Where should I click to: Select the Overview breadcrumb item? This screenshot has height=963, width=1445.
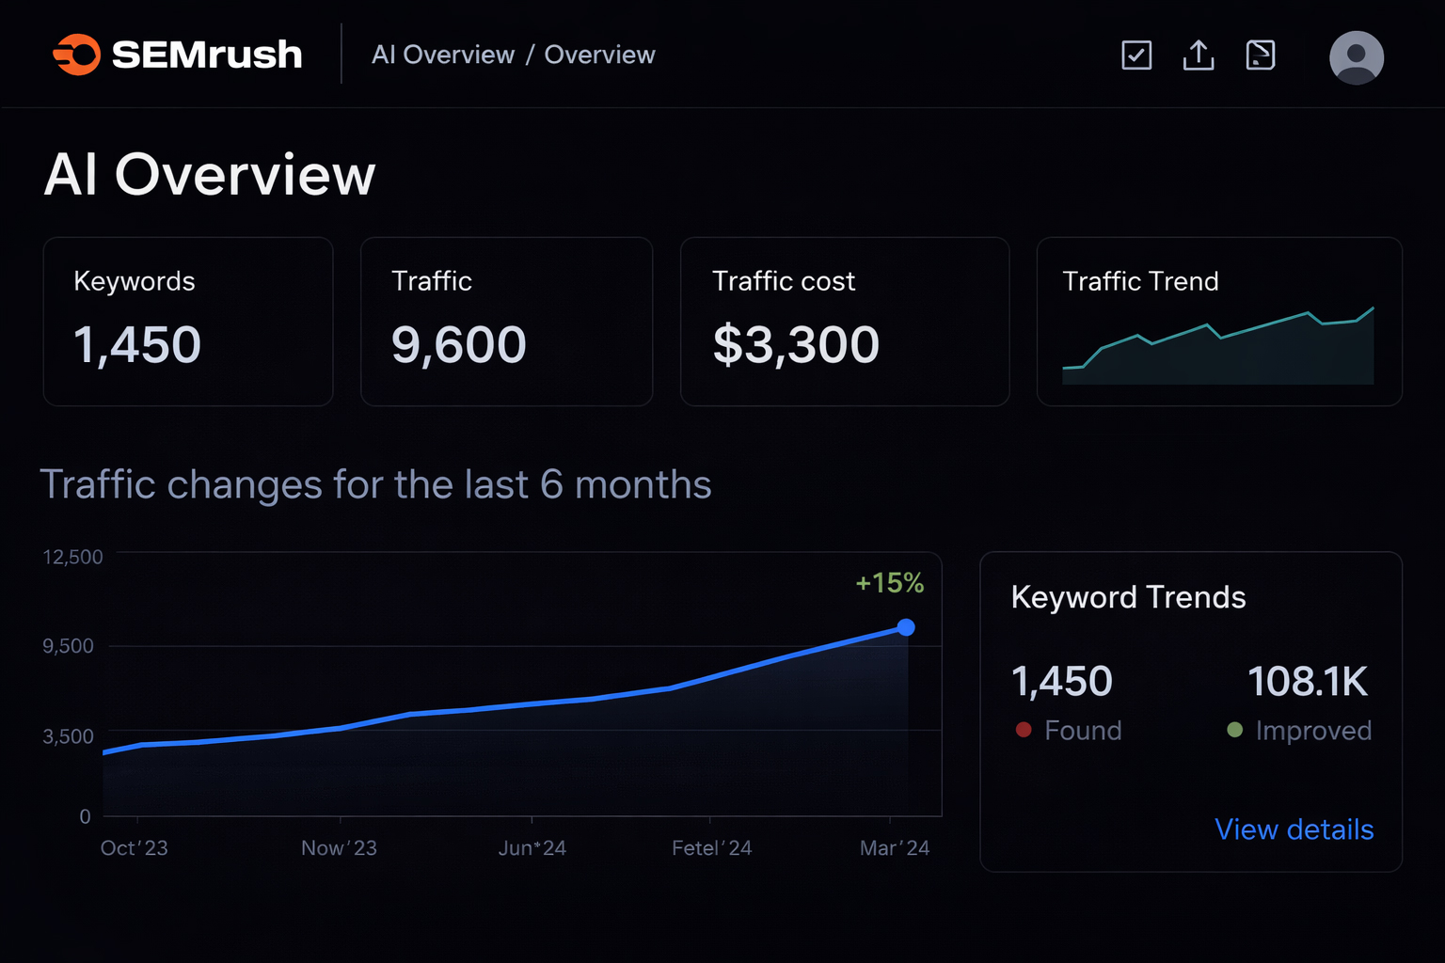599,55
